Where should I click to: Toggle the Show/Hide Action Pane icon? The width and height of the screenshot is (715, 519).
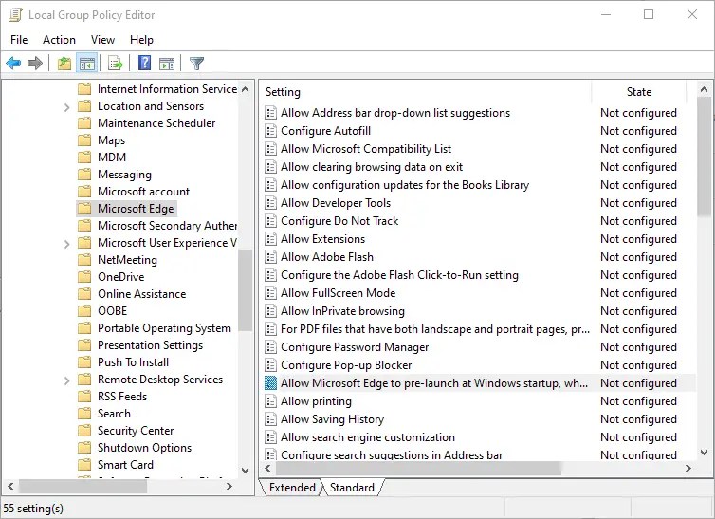click(167, 63)
